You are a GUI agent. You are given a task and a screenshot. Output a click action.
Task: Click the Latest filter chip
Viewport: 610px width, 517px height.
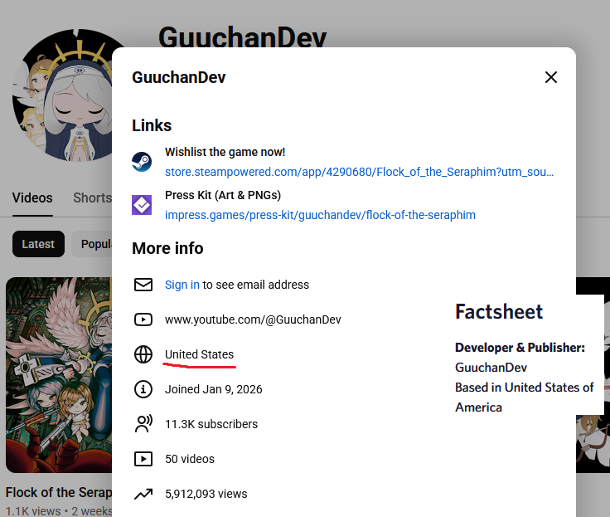click(38, 244)
